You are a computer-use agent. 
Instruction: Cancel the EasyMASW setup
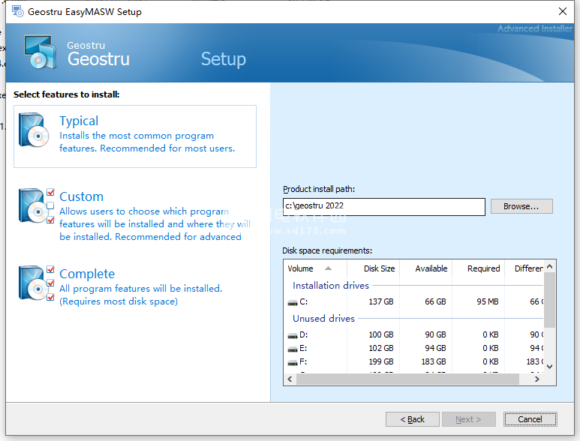coord(530,419)
